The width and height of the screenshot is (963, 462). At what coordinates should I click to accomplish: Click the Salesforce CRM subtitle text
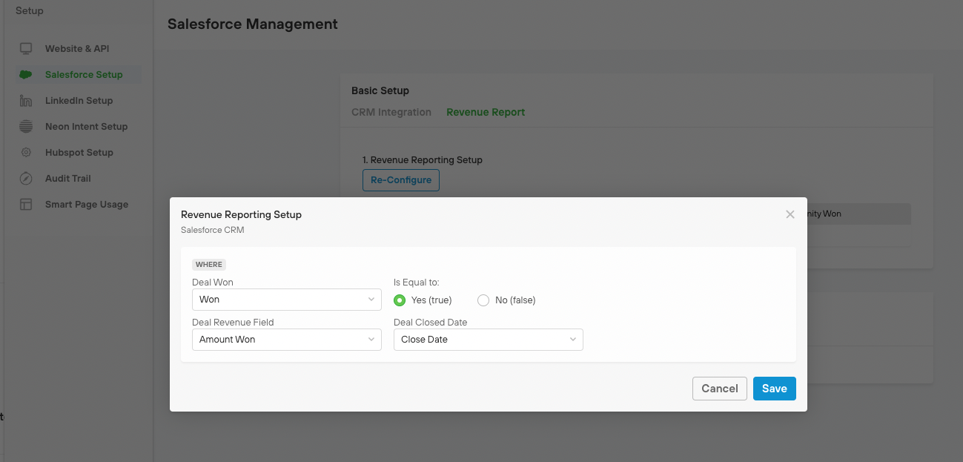pos(213,230)
